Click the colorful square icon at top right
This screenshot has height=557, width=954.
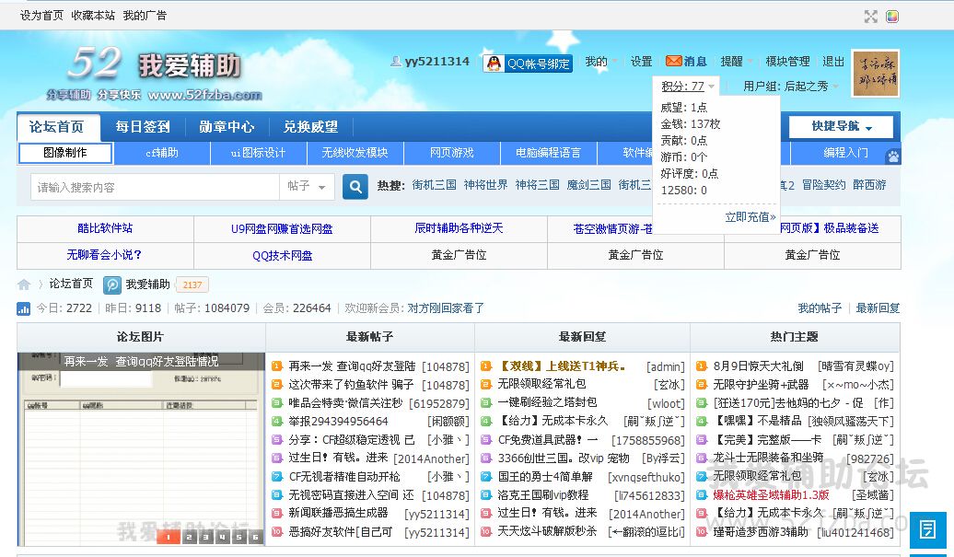tap(892, 17)
